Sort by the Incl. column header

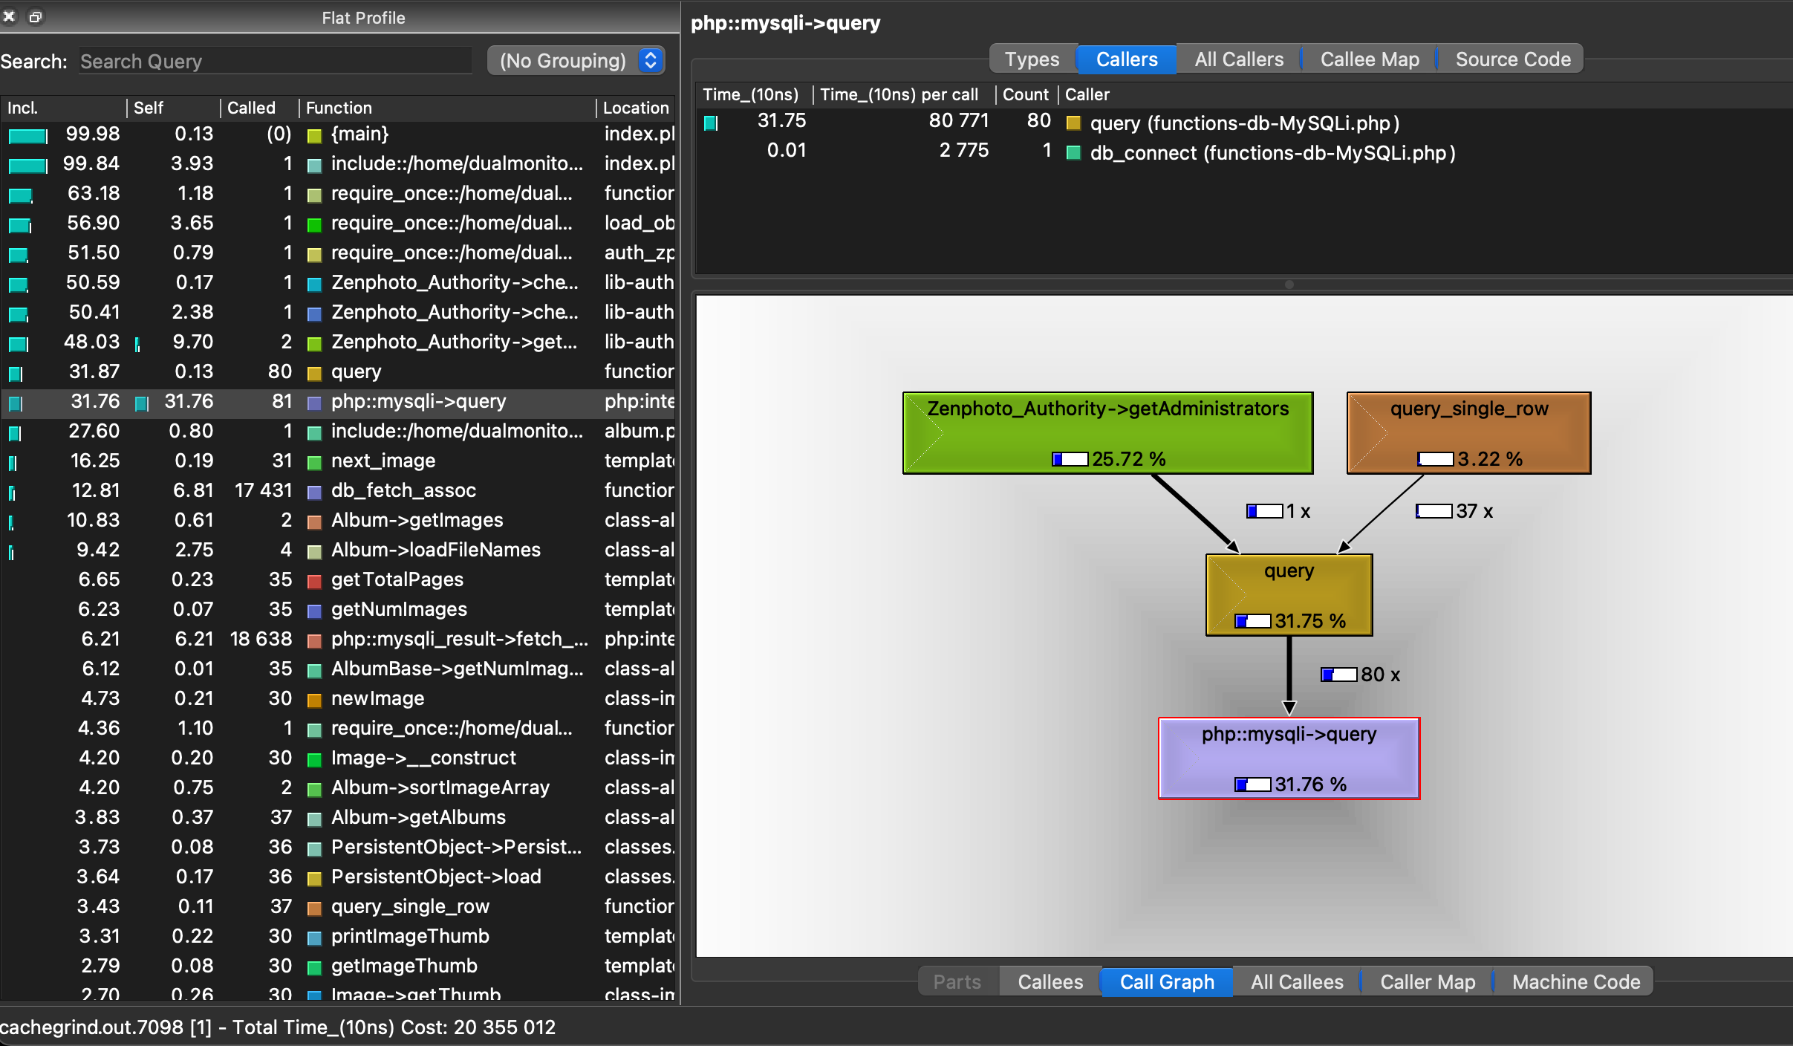[x=22, y=108]
